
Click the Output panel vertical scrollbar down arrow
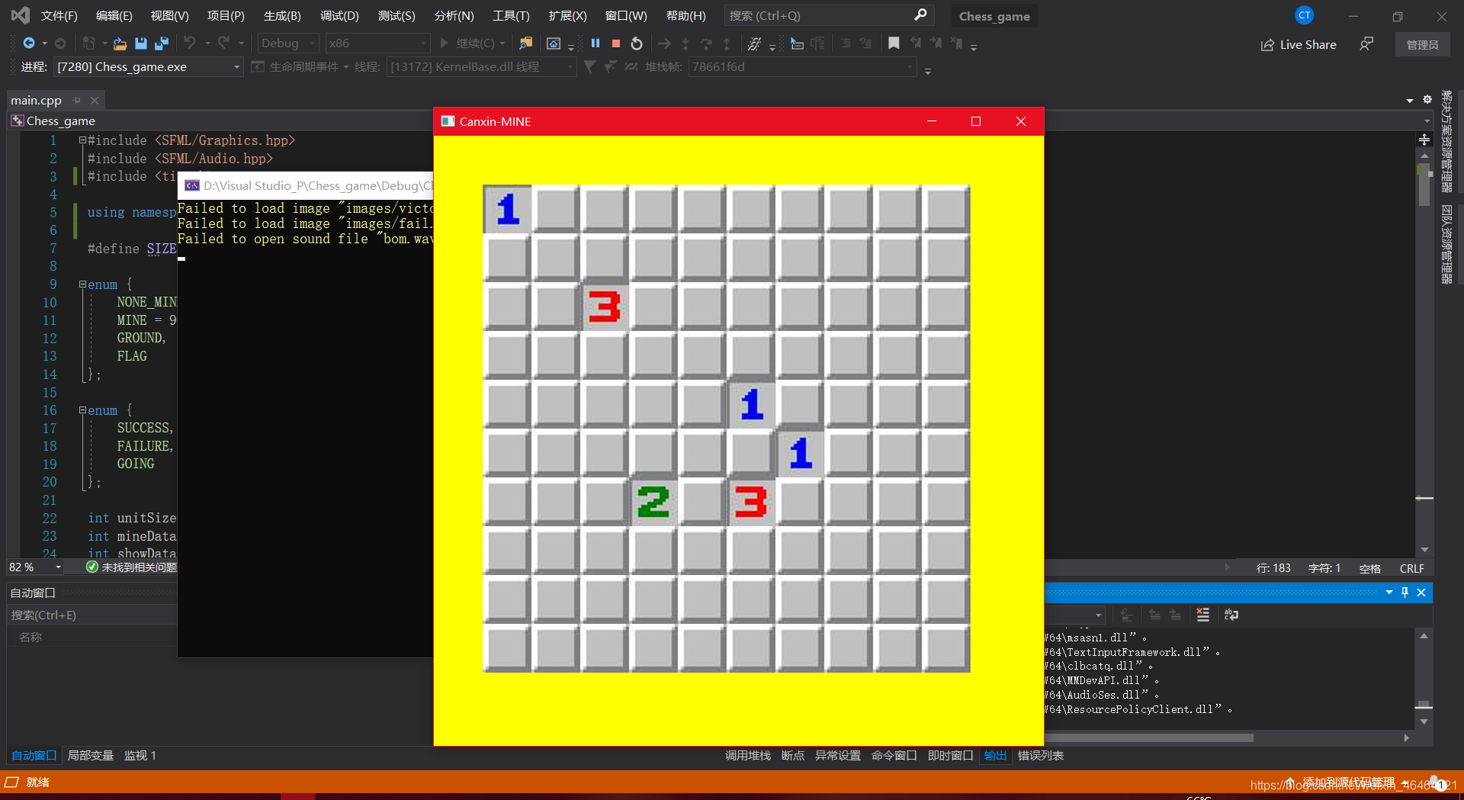[1424, 721]
